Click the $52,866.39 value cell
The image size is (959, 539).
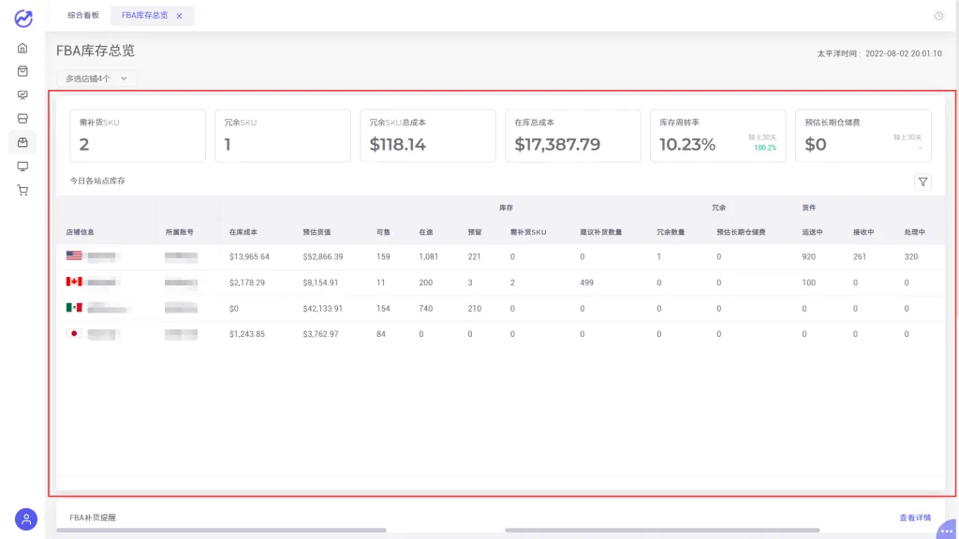coord(322,256)
